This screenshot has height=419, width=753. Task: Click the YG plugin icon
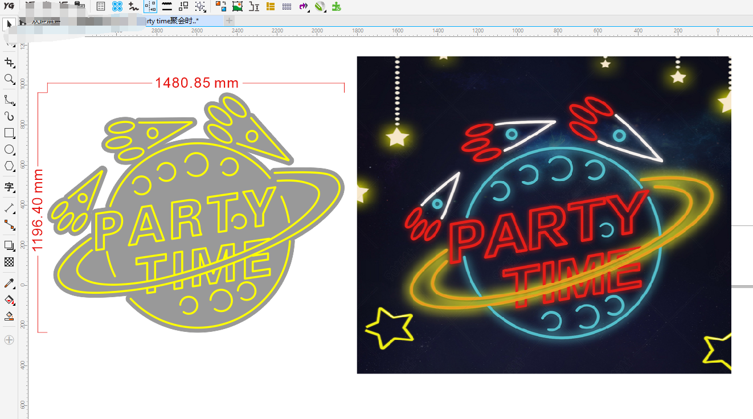click(9, 6)
